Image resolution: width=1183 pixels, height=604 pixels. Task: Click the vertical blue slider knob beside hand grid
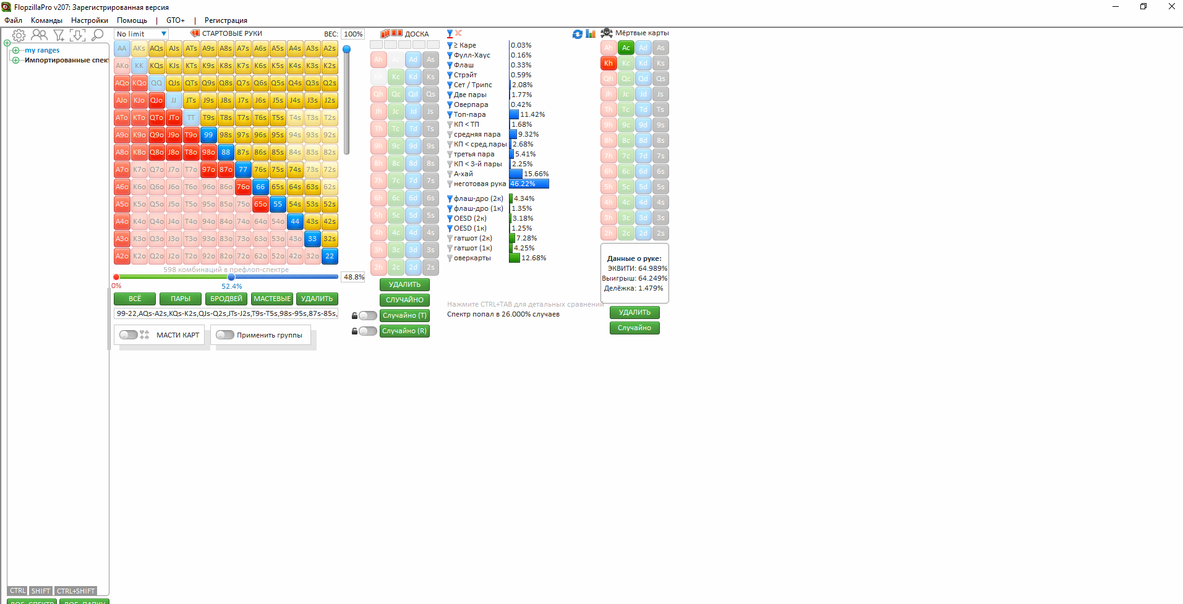click(347, 49)
